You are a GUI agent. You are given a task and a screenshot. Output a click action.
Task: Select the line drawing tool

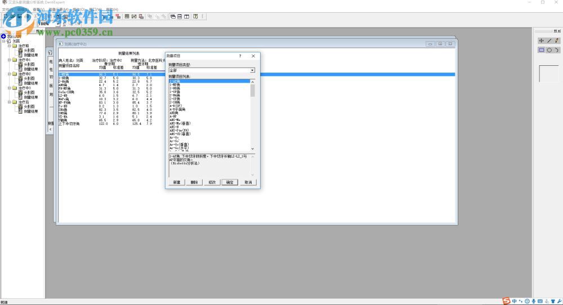click(549, 41)
